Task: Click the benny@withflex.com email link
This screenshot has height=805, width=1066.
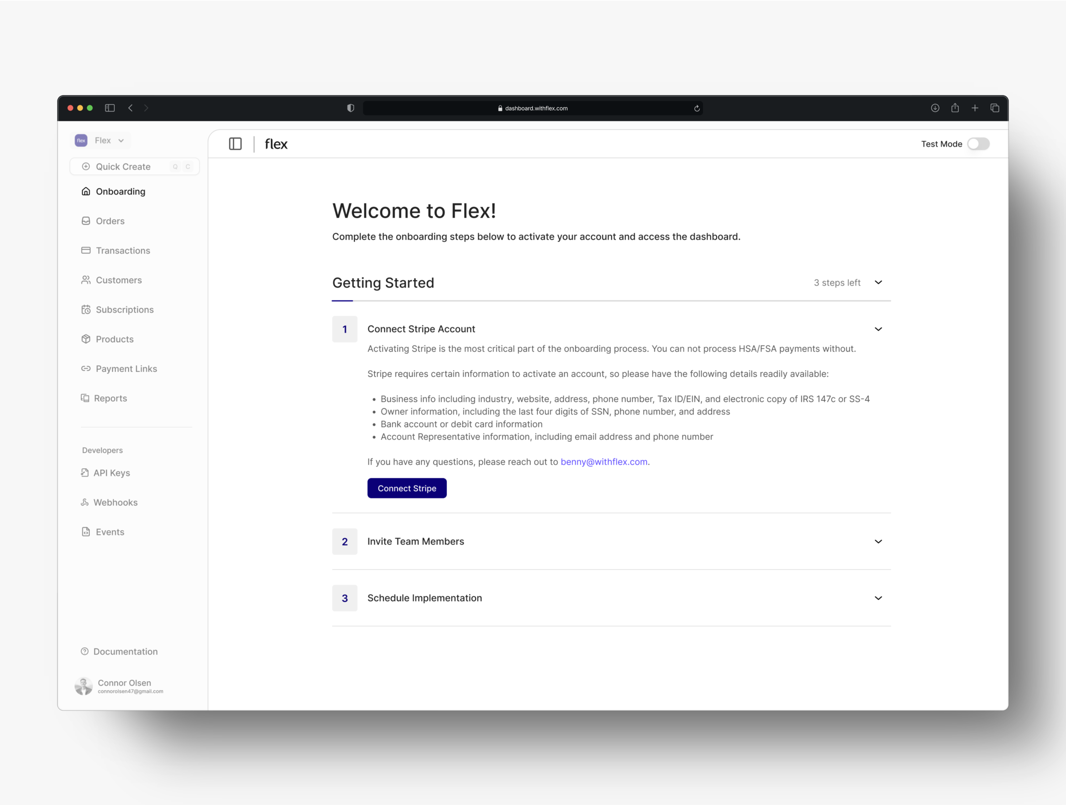Action: coord(604,461)
